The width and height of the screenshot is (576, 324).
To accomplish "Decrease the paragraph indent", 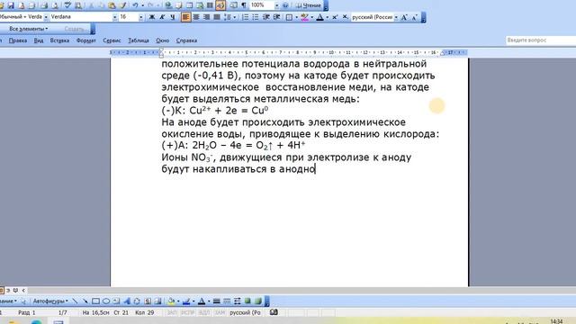I will [266, 17].
